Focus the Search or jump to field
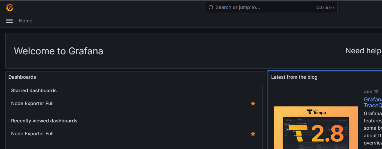The height and width of the screenshot is (149, 382). coord(265,8)
